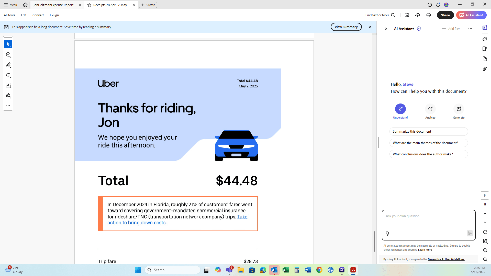Click the Create new tab button

(148, 5)
